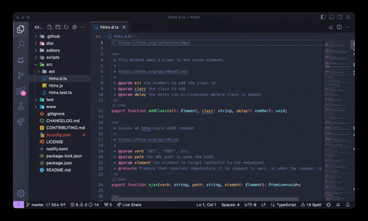Screen dimensions: 368x221
Task: Open htmx.test.ts in the file tree
Action: coord(59,92)
